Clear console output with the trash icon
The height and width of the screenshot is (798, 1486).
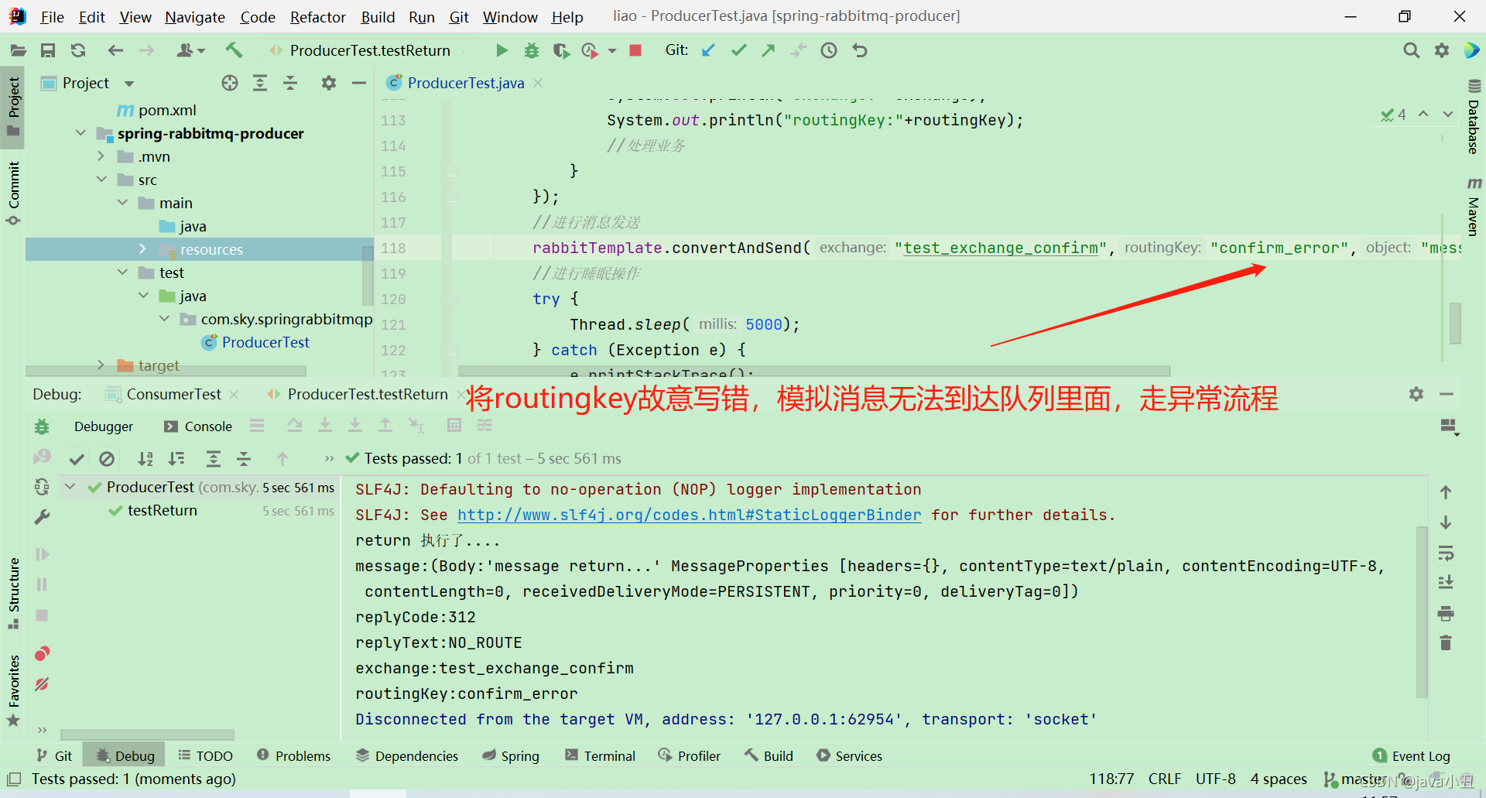[x=1446, y=642]
